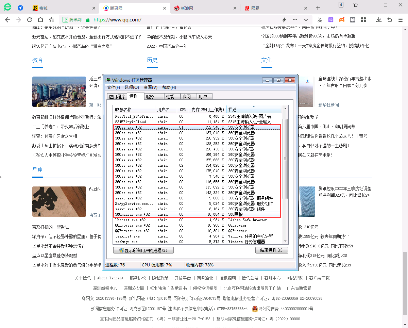This screenshot has width=408, height=328.
Task: Open 帮助(H) menu in Task Manager
Action: (169, 87)
